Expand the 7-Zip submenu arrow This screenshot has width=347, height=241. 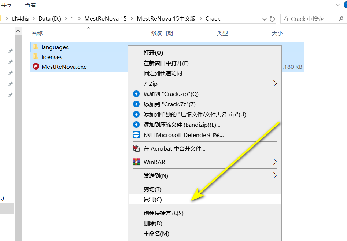[x=275, y=84]
